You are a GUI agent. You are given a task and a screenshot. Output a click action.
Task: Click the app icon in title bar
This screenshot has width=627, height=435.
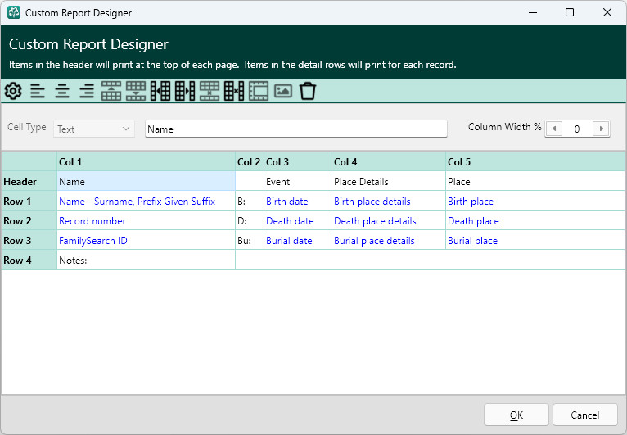[14, 12]
